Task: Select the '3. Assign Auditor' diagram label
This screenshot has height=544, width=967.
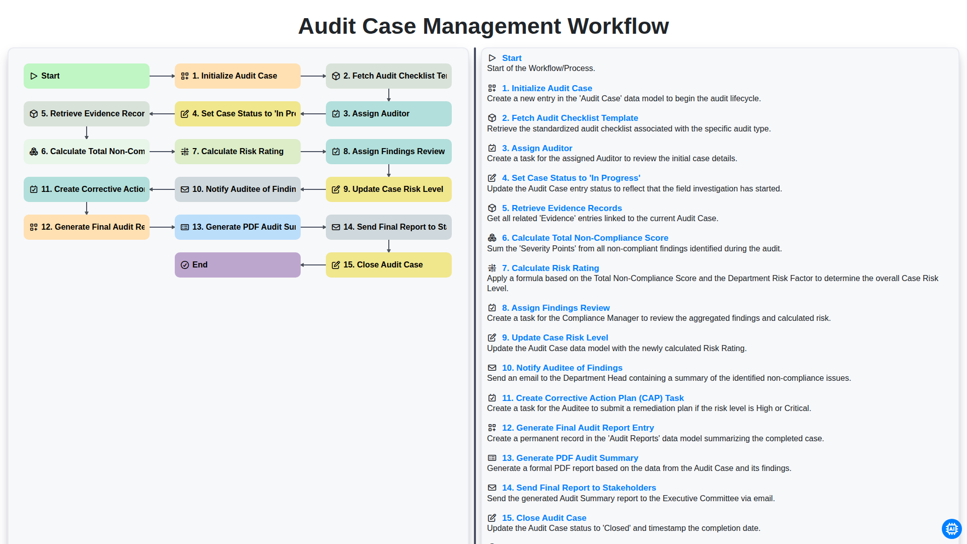Action: click(376, 114)
